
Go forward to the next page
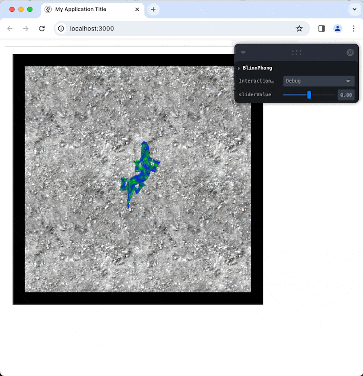(x=26, y=29)
